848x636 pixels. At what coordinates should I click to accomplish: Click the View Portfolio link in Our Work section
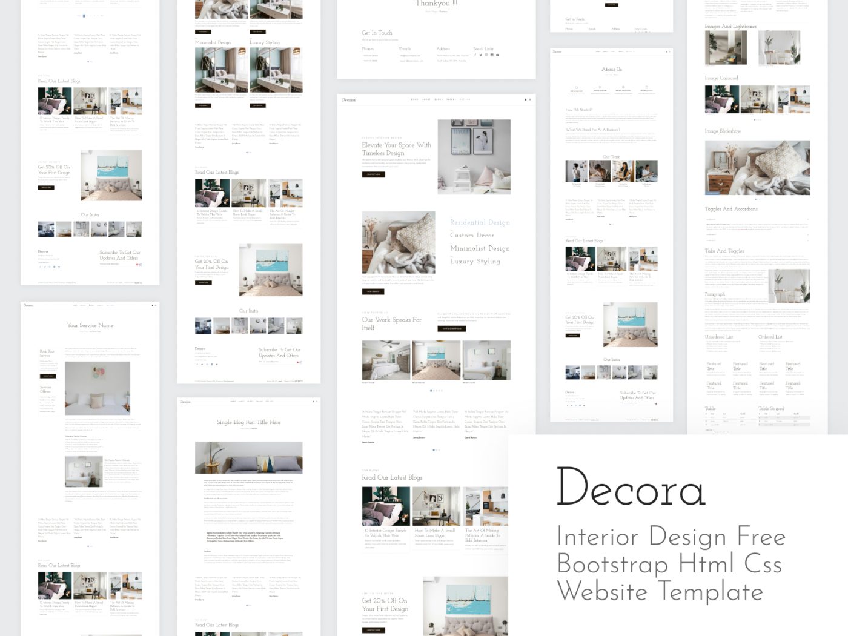coord(453,328)
